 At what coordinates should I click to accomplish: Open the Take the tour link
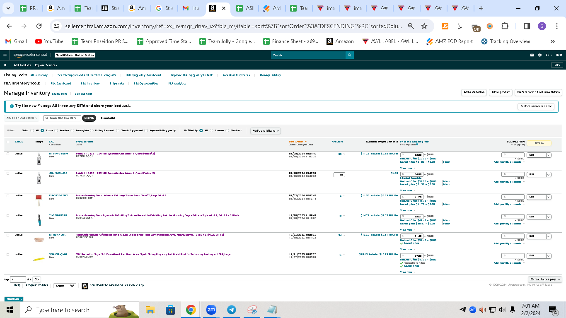pyautogui.click(x=83, y=94)
